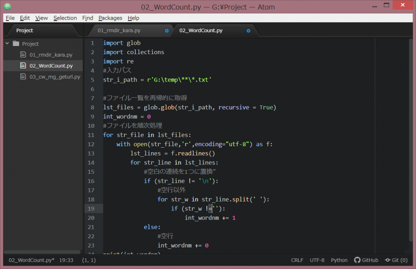Click 'import re' on line 3

click(x=118, y=61)
